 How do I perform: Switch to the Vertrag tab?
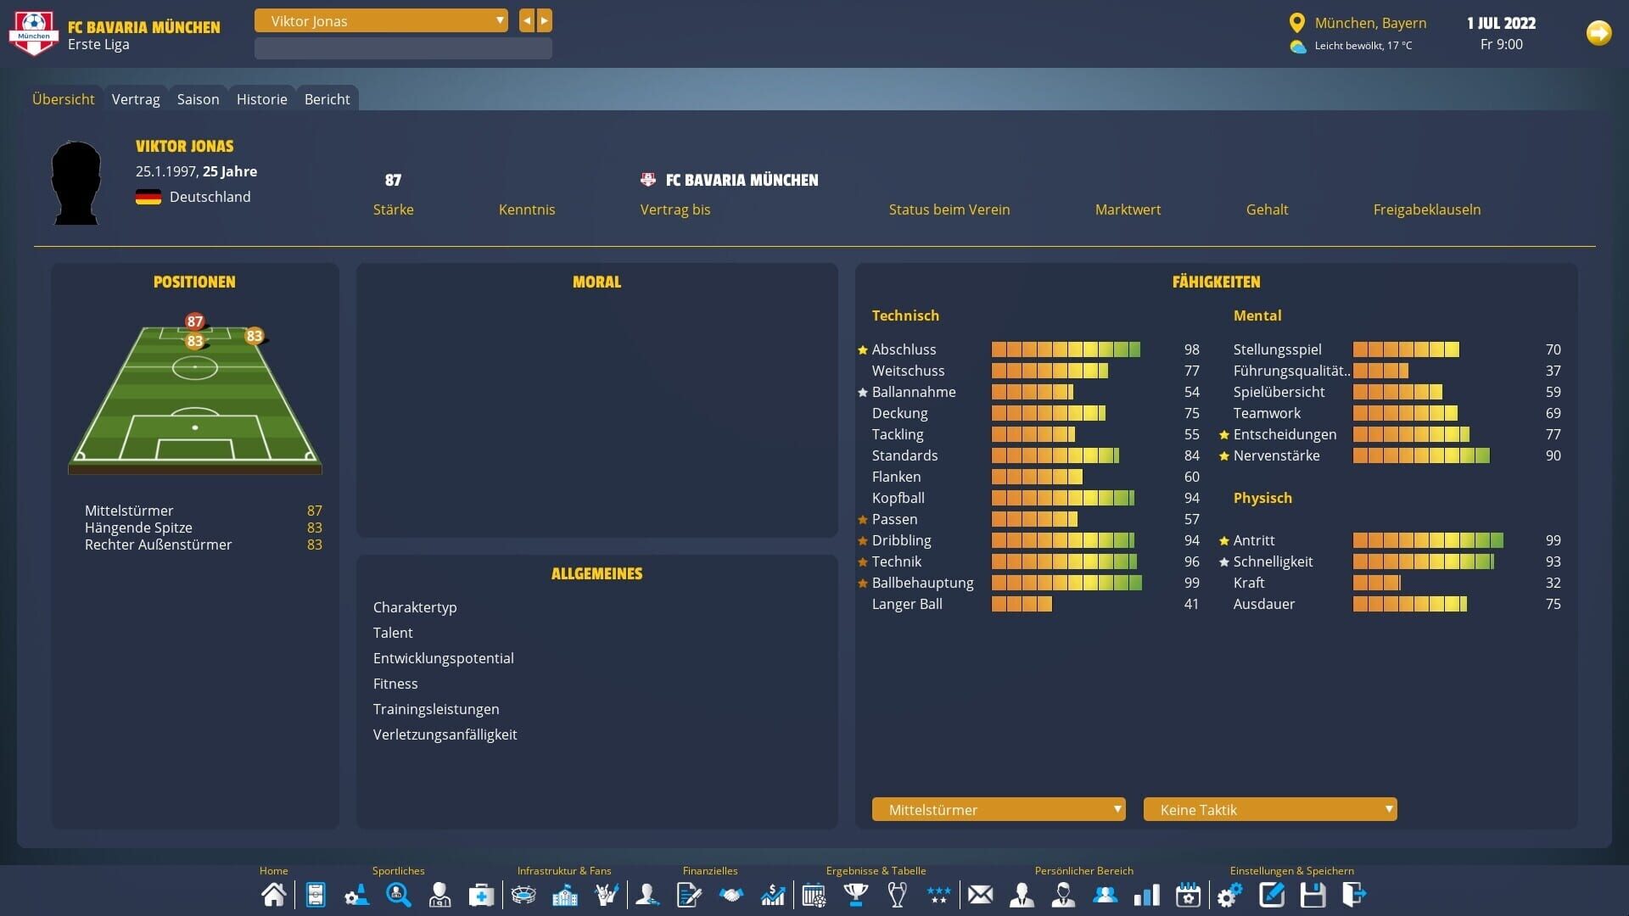[136, 99]
